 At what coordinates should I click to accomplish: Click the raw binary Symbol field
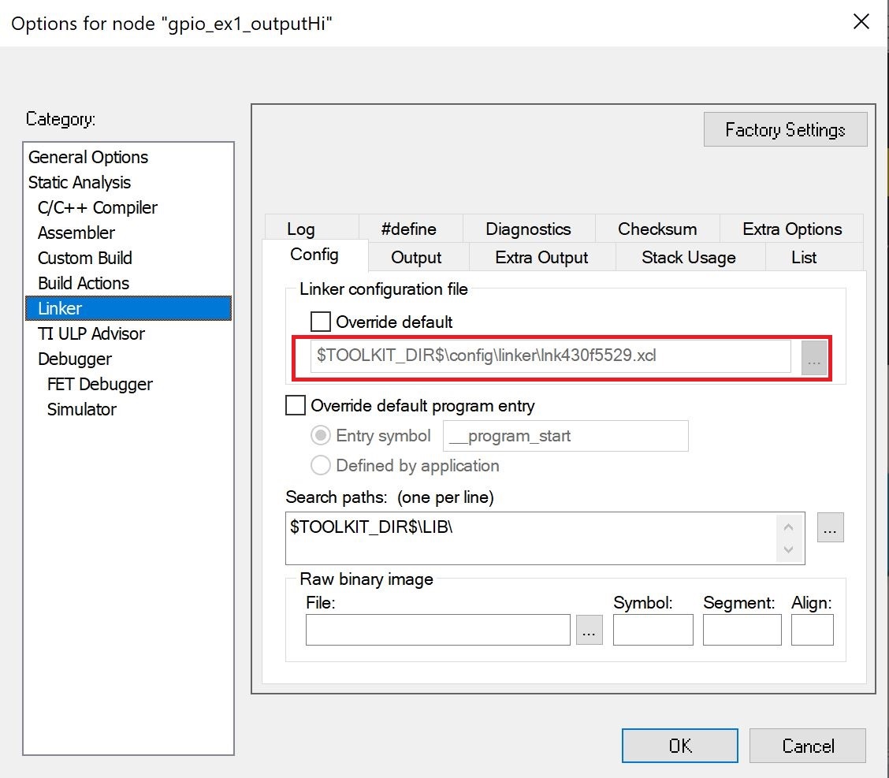[653, 631]
